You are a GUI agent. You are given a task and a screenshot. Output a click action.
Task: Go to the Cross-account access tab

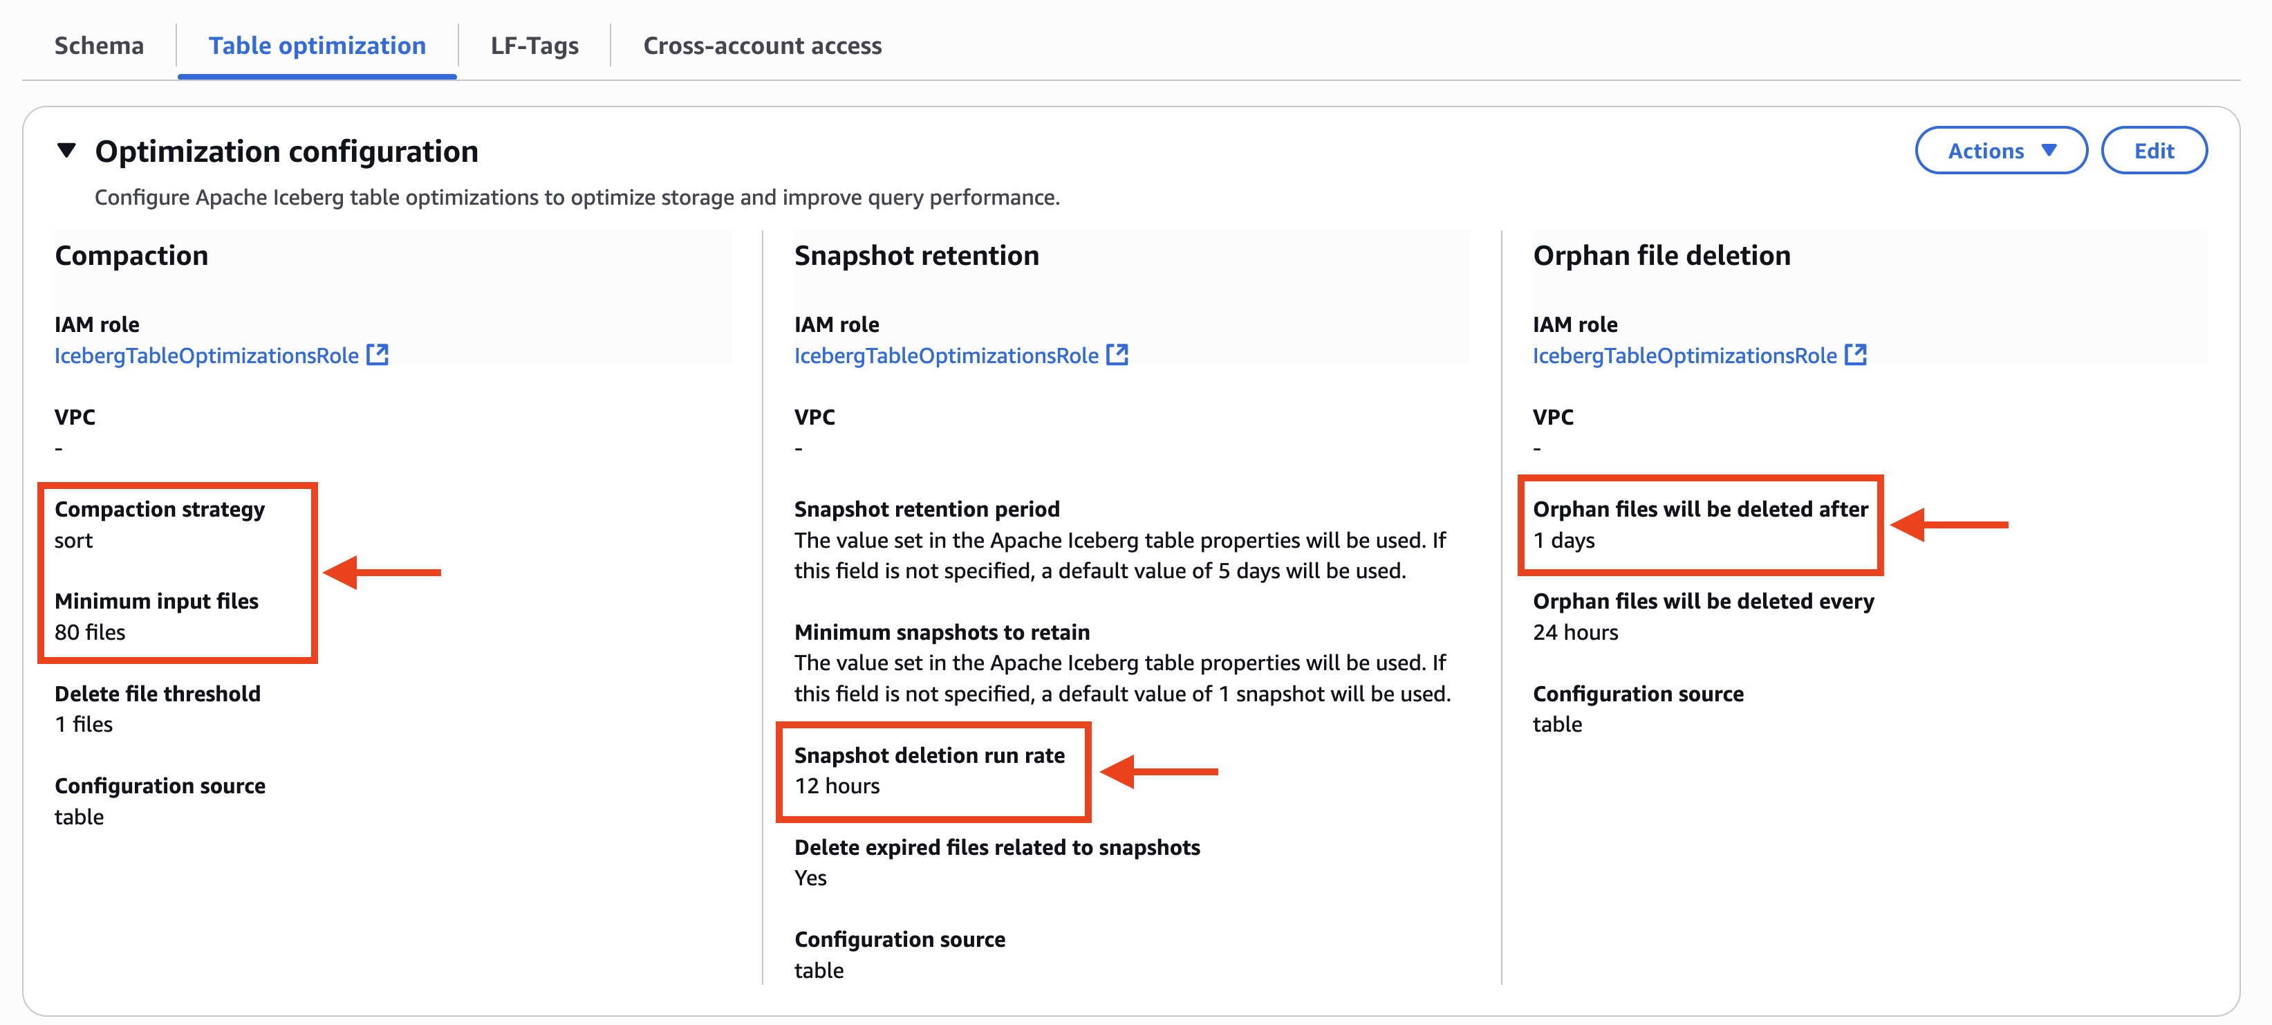pyautogui.click(x=762, y=45)
